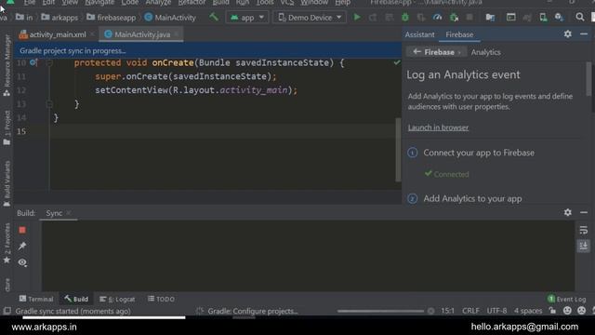This screenshot has height=335, width=595.
Task: Select the Sync tab in Build panel
Action: [x=54, y=213]
